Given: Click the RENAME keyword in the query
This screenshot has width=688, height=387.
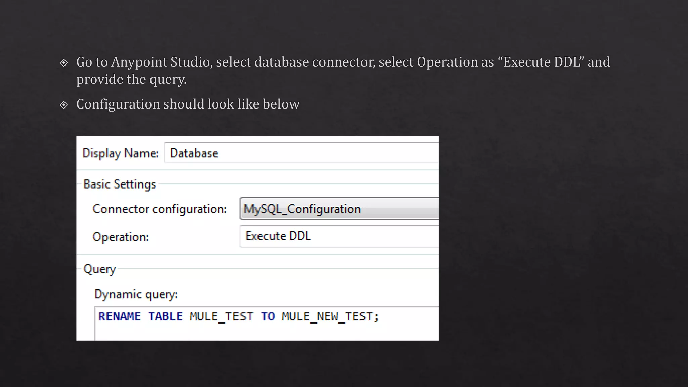Looking at the screenshot, I should [120, 317].
